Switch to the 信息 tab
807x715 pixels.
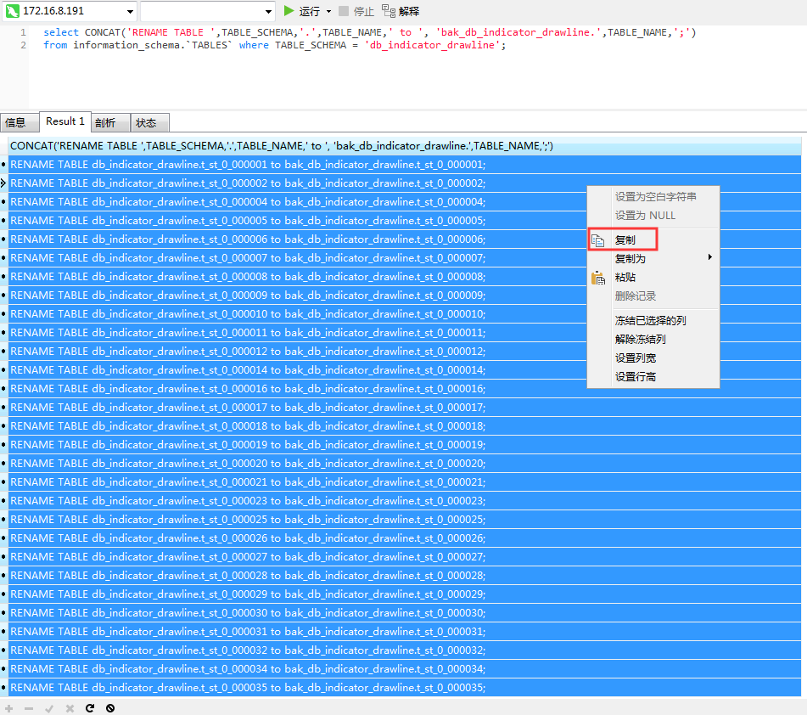pyautogui.click(x=19, y=122)
